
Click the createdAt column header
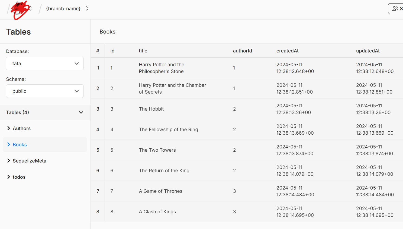(x=287, y=51)
